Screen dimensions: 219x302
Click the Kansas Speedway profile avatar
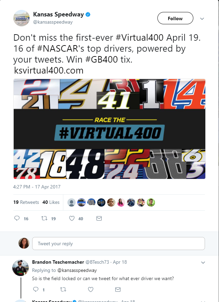coord(21,18)
